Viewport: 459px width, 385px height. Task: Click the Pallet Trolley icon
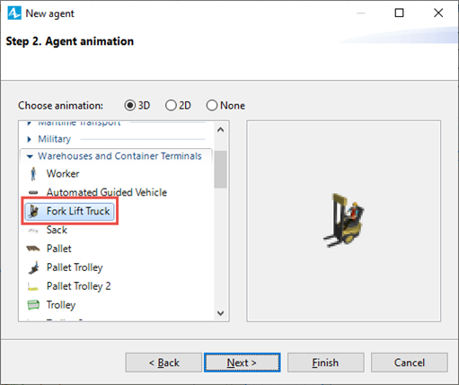click(33, 267)
